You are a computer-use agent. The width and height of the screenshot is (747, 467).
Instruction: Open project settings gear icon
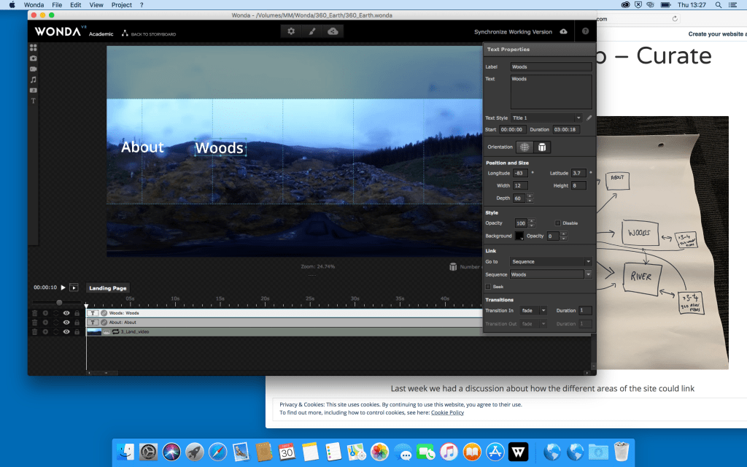point(291,31)
